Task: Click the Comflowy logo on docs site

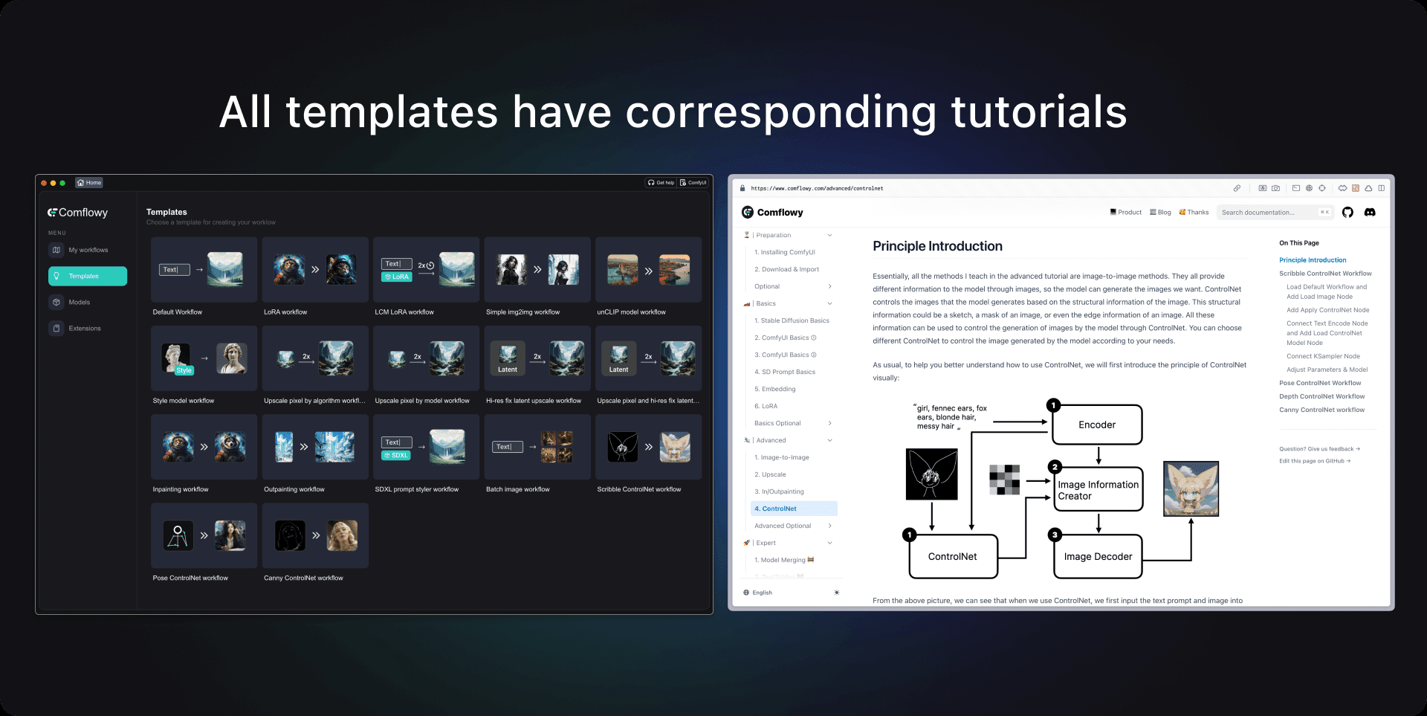Action: point(772,213)
